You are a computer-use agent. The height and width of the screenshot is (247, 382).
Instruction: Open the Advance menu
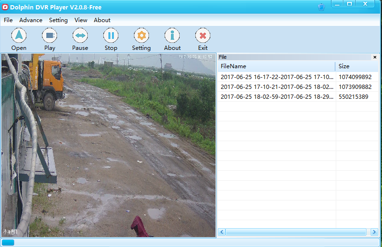point(31,20)
